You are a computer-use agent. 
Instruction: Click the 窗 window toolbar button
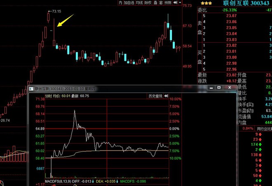[x=161, y=2]
